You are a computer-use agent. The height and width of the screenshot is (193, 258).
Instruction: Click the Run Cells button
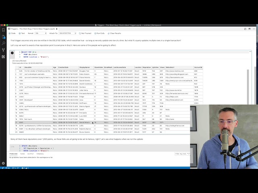pyautogui.click(x=99, y=33)
